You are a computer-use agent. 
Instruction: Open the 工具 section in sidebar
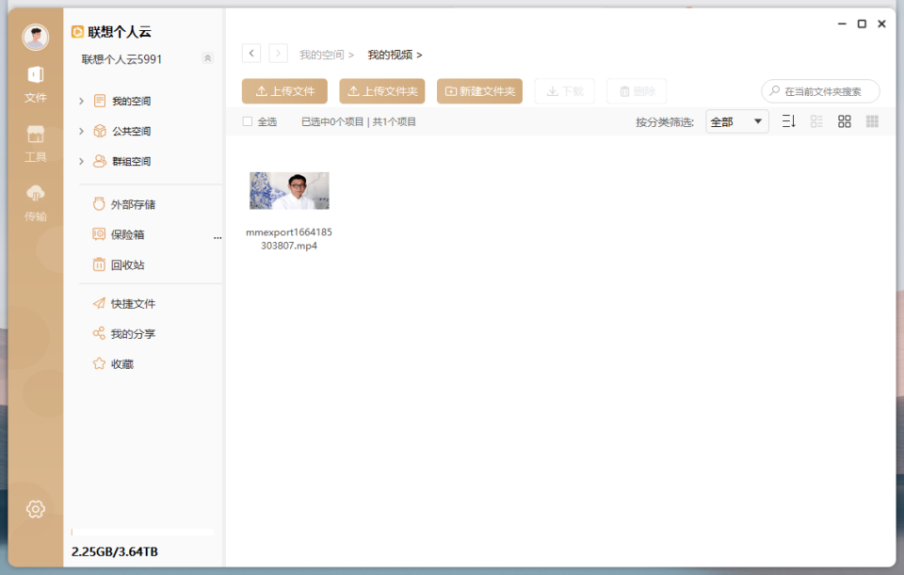pos(35,144)
